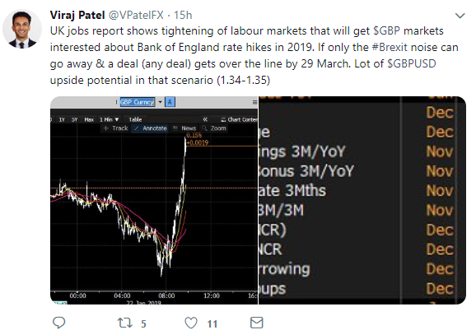Share tweet via the envelope message icon
Image resolution: width=476 pixels, height=330 pixels.
[x=256, y=323]
